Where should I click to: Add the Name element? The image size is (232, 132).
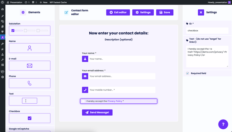click(x=30, y=48)
